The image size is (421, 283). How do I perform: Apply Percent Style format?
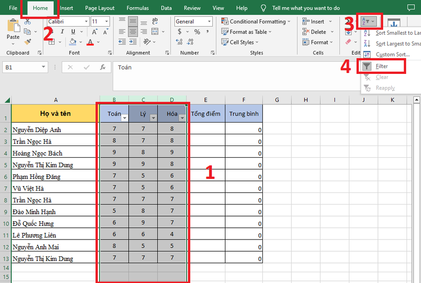(x=197, y=32)
